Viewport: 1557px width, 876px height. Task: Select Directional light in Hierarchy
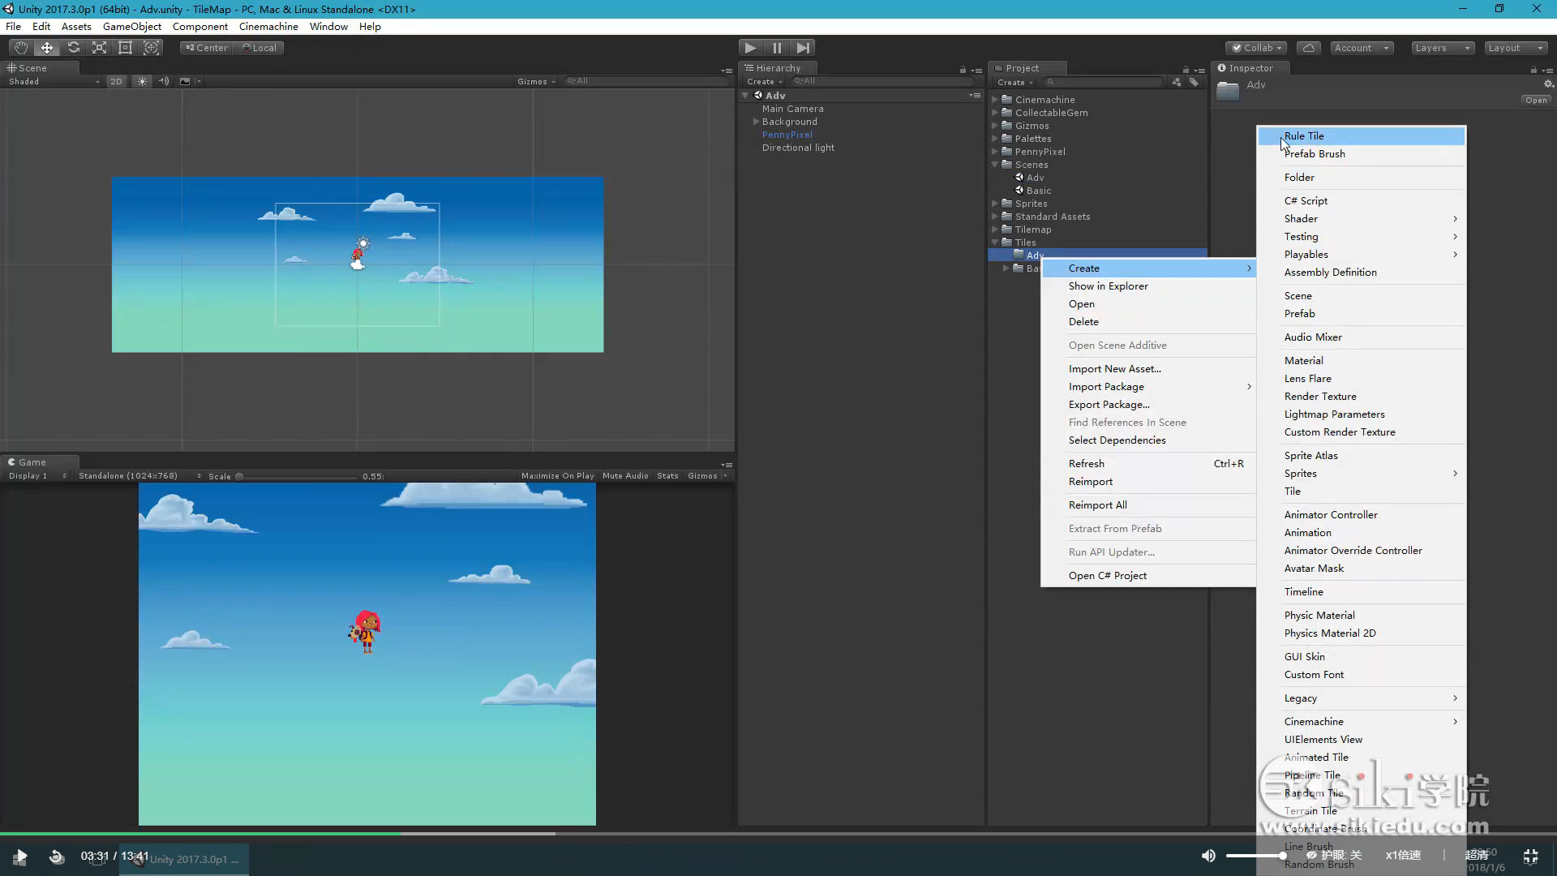pyautogui.click(x=798, y=148)
